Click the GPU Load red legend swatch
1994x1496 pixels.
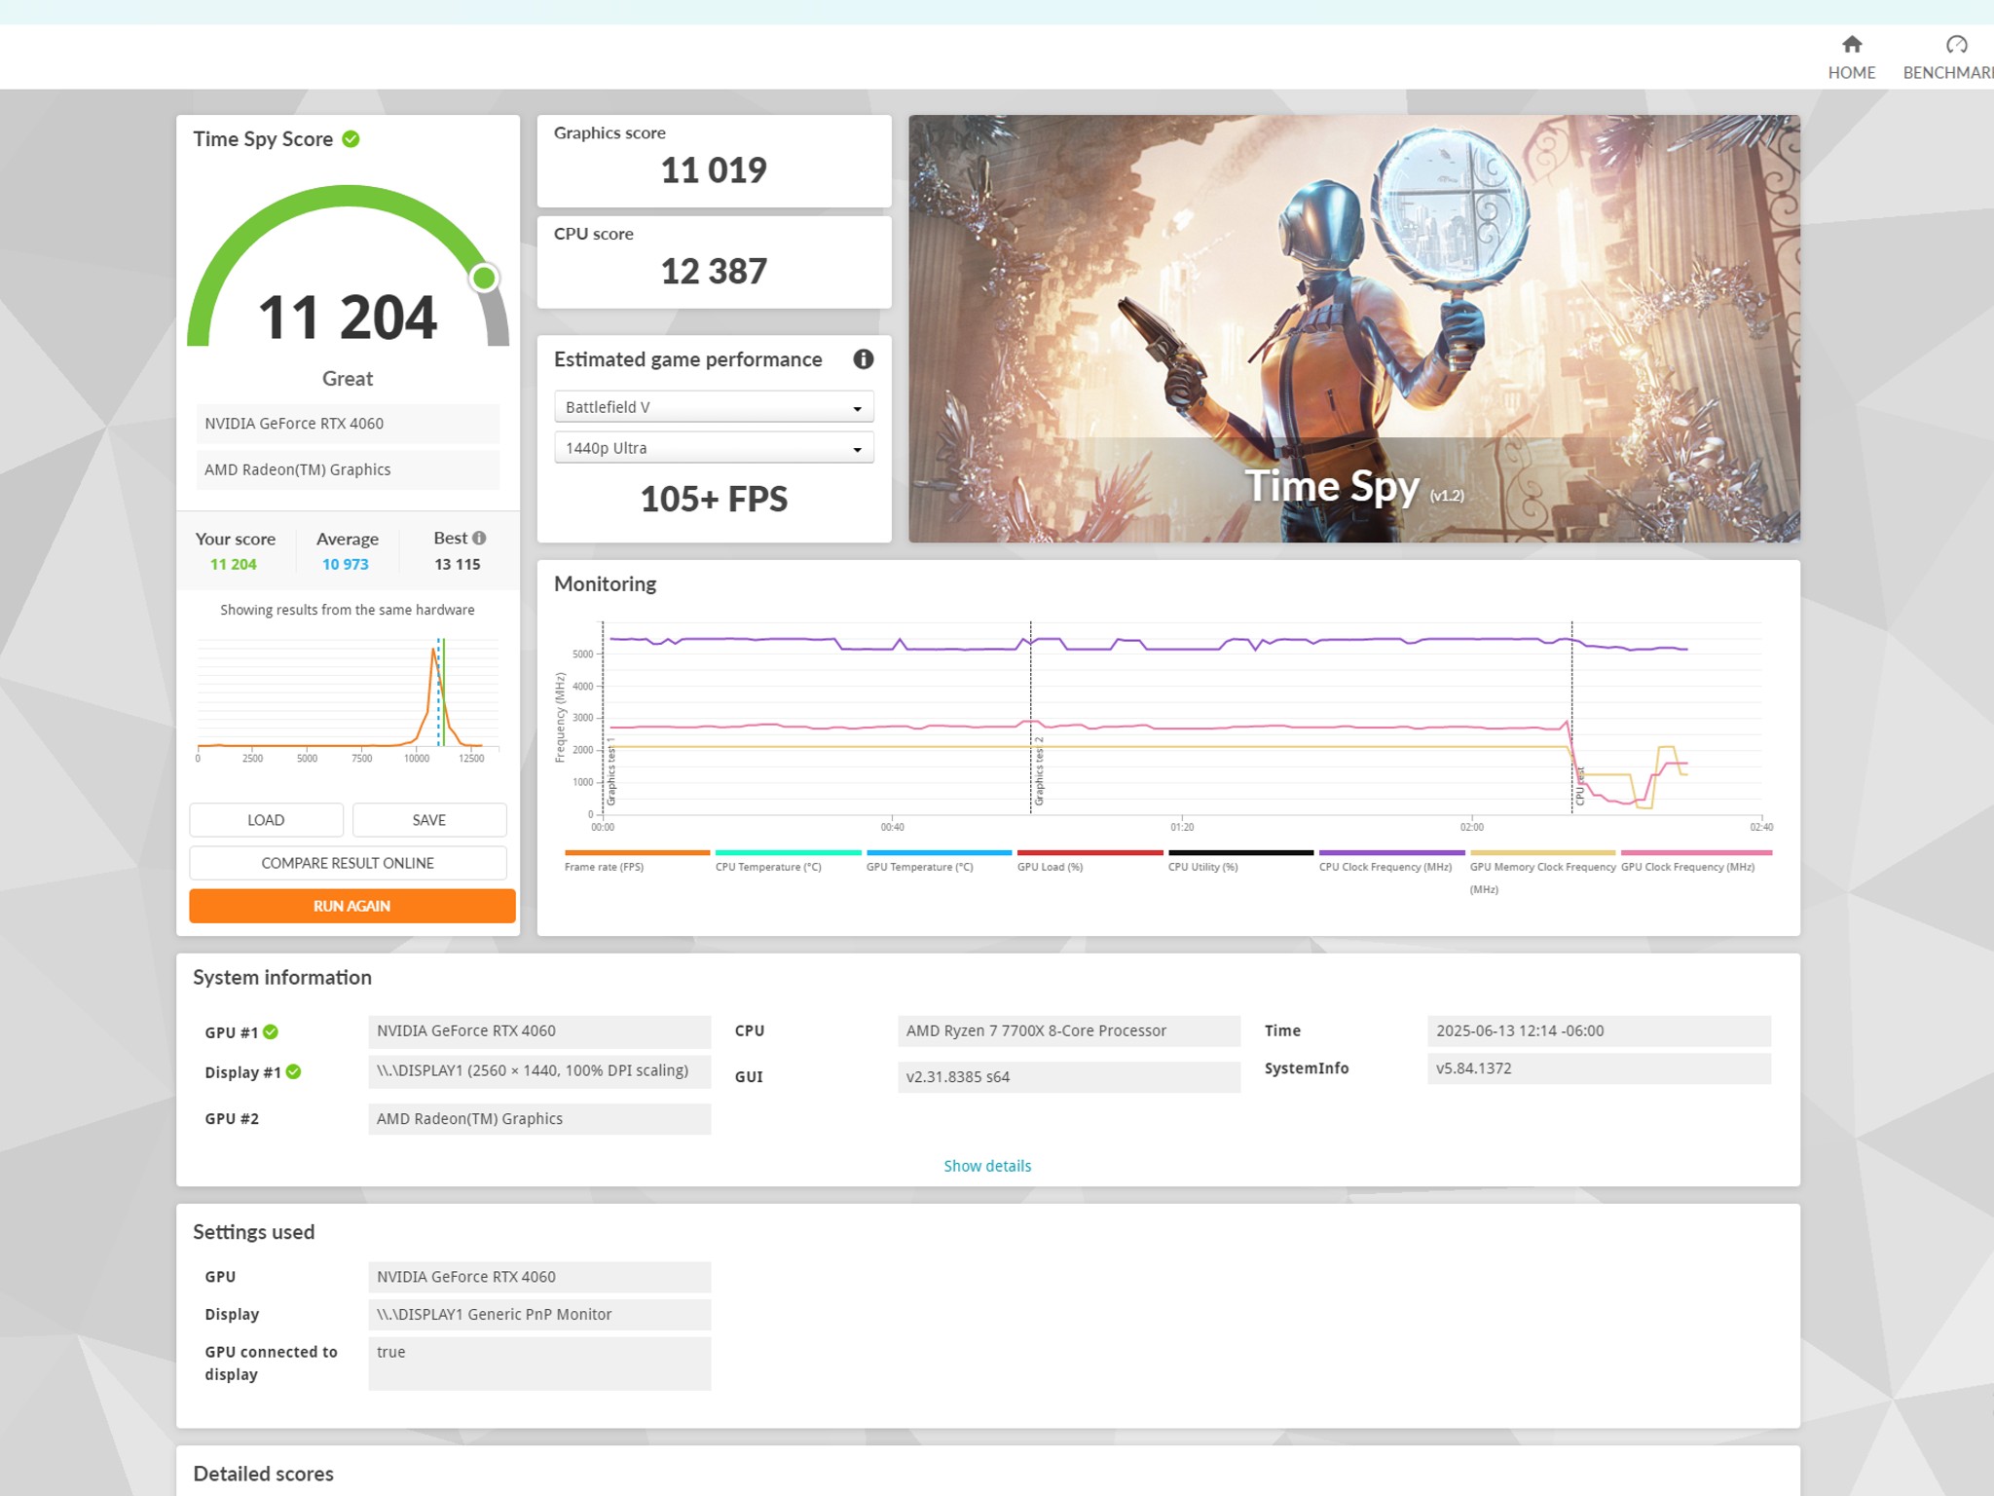[x=1089, y=853]
